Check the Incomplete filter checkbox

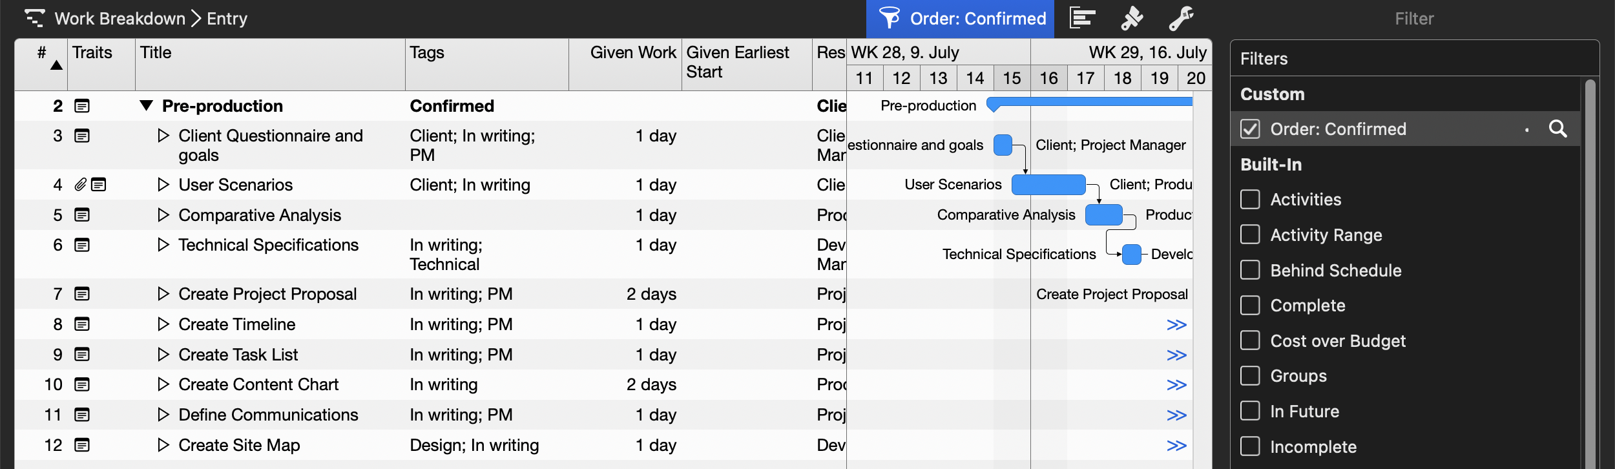click(x=1250, y=446)
